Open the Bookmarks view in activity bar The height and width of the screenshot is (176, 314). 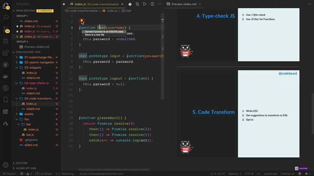(x=5, y=100)
